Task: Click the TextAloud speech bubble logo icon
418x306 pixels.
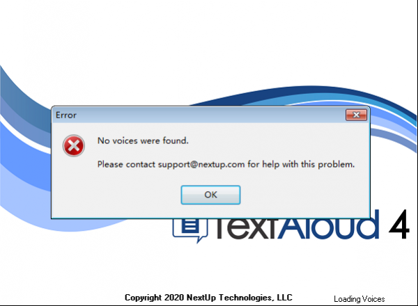Action: pyautogui.click(x=189, y=230)
